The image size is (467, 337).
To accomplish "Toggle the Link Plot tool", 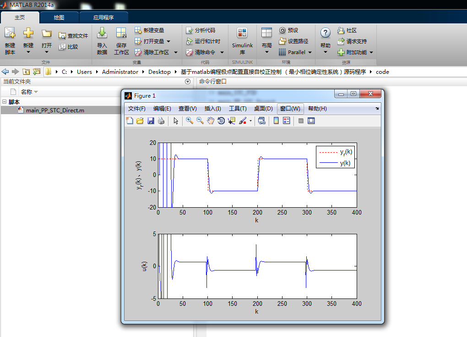I will click(262, 121).
